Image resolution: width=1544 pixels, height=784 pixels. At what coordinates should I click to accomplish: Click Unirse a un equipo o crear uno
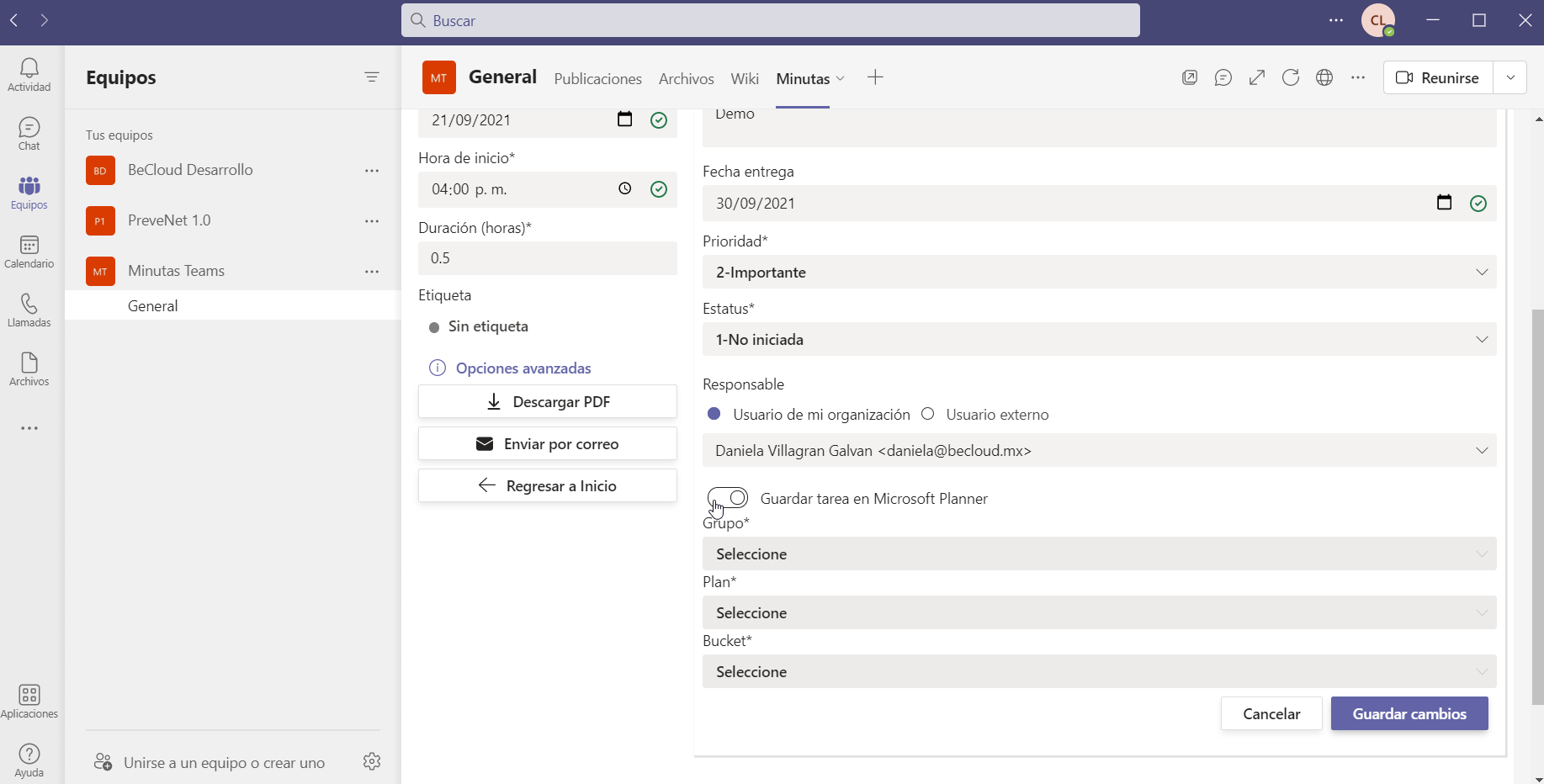pos(224,762)
